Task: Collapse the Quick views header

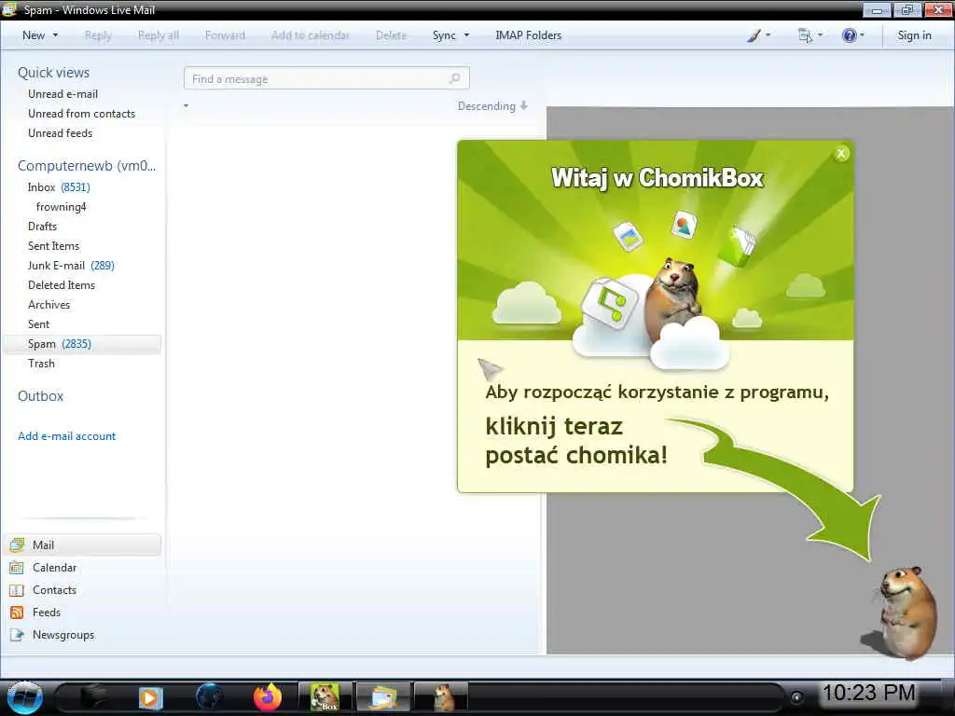Action: pyautogui.click(x=53, y=73)
